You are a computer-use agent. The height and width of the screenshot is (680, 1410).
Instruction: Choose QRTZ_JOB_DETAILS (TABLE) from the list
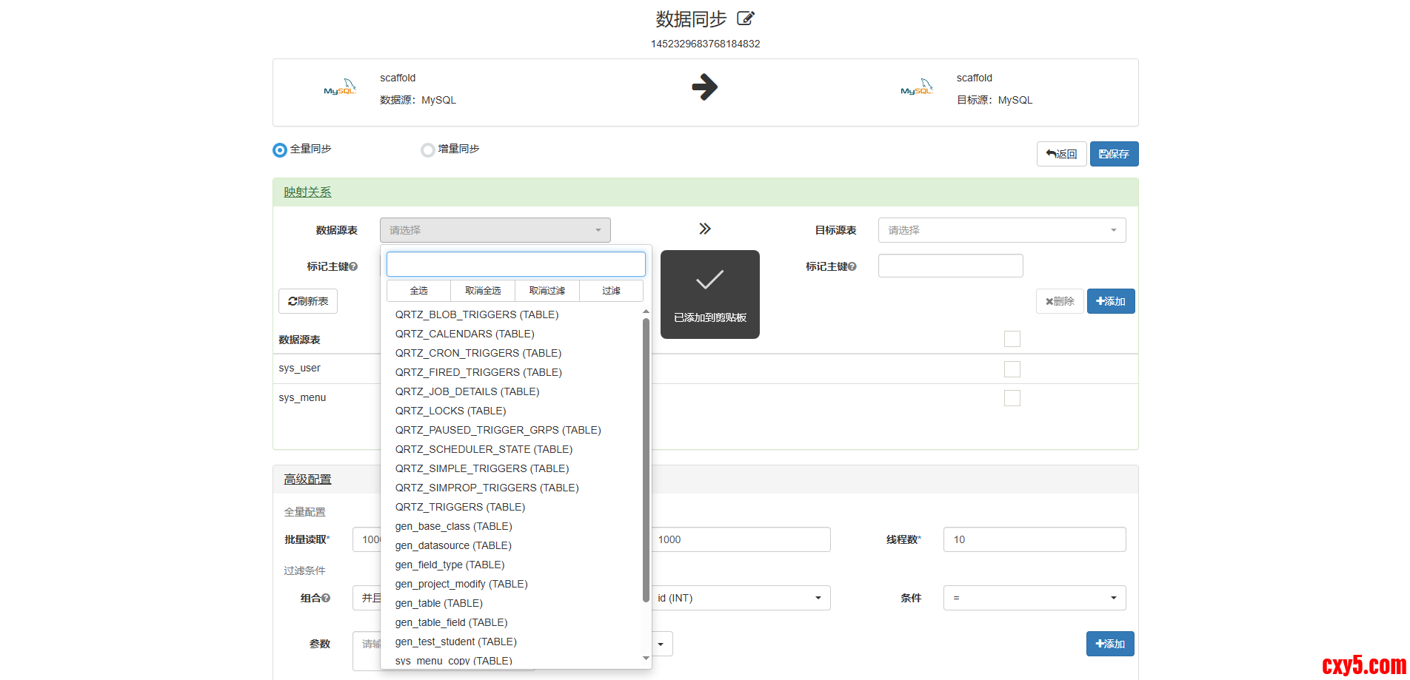(467, 391)
